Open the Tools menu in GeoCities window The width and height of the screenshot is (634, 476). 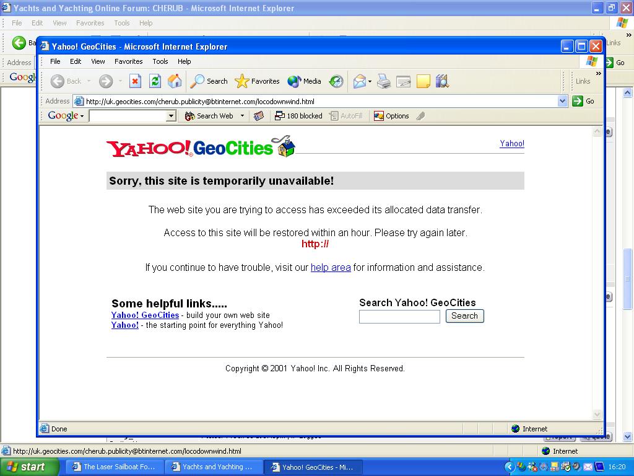(160, 61)
